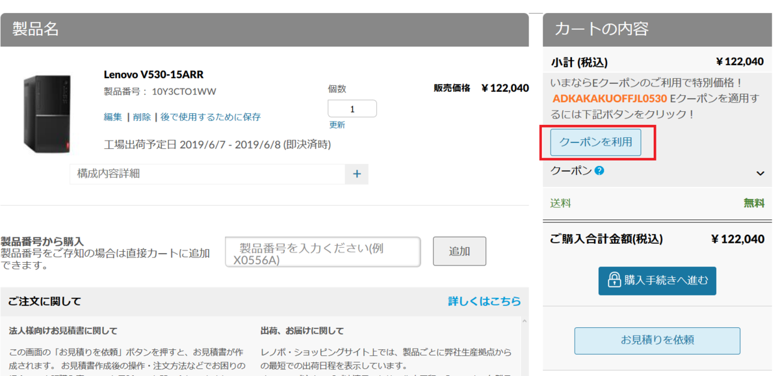Click the 構成内容詳細 label
Screen dimensions: 780x376
[x=109, y=174]
